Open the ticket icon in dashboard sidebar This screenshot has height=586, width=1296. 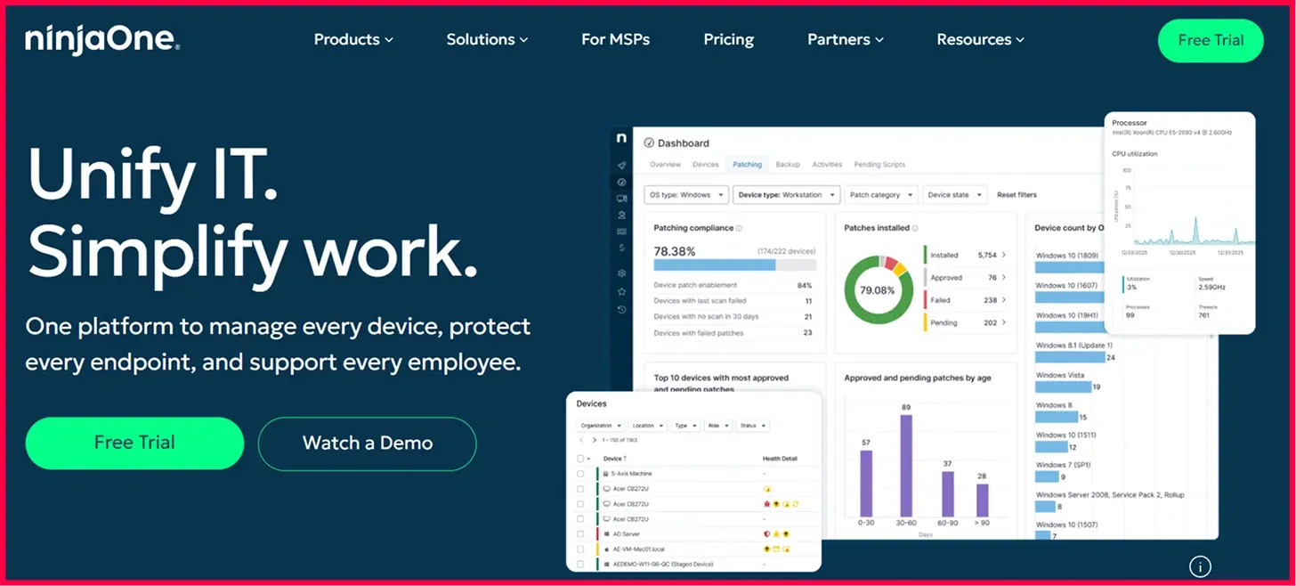tap(621, 232)
